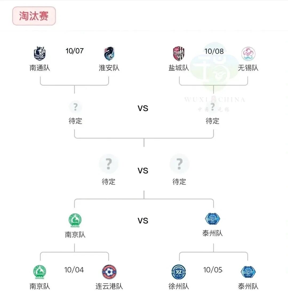
Task: Select the 淘汰赛 tab
Action: [x=34, y=16]
